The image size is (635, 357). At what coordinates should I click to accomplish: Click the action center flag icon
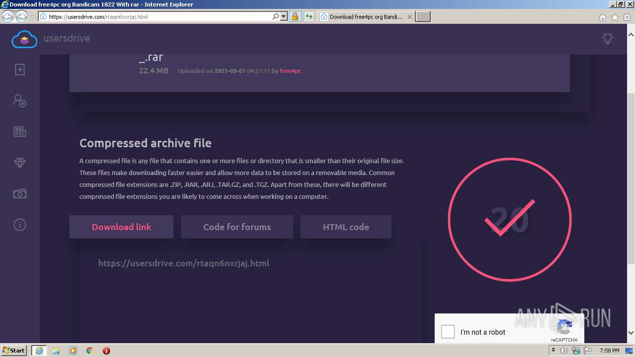588,351
